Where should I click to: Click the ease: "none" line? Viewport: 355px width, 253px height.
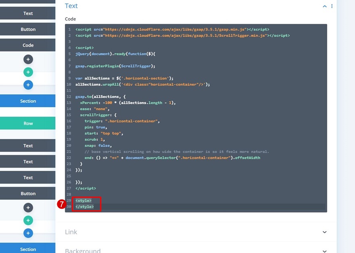tap(95, 109)
